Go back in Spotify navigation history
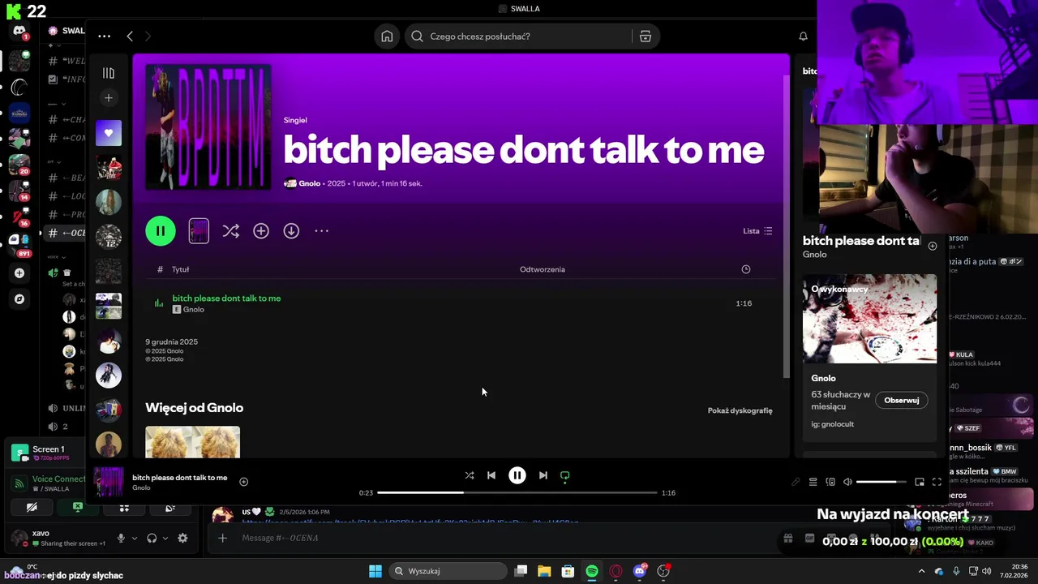 coord(130,36)
